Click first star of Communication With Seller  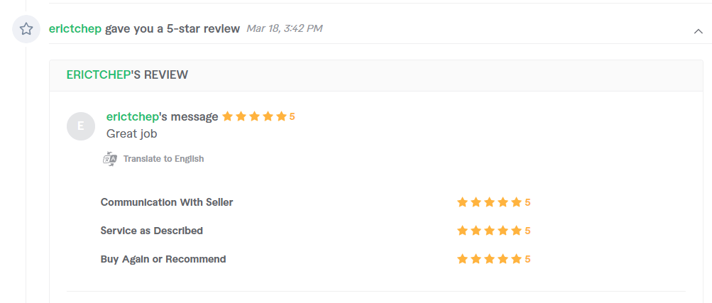[462, 202]
